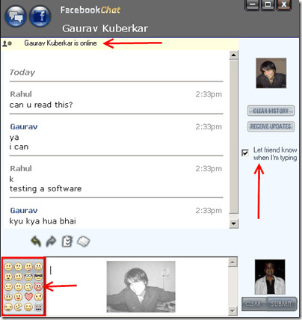Click the chat bubbles icon in the header
The image size is (302, 320).
16,16
